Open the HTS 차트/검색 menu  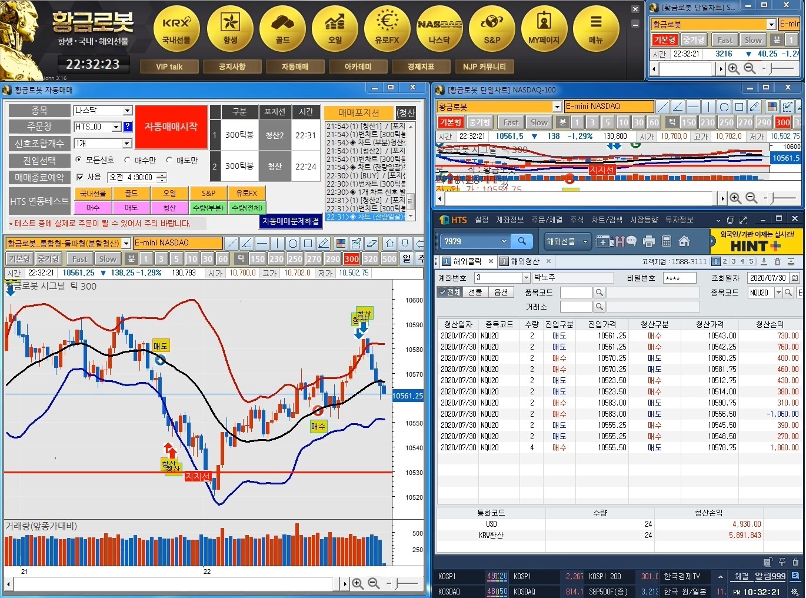(x=607, y=220)
